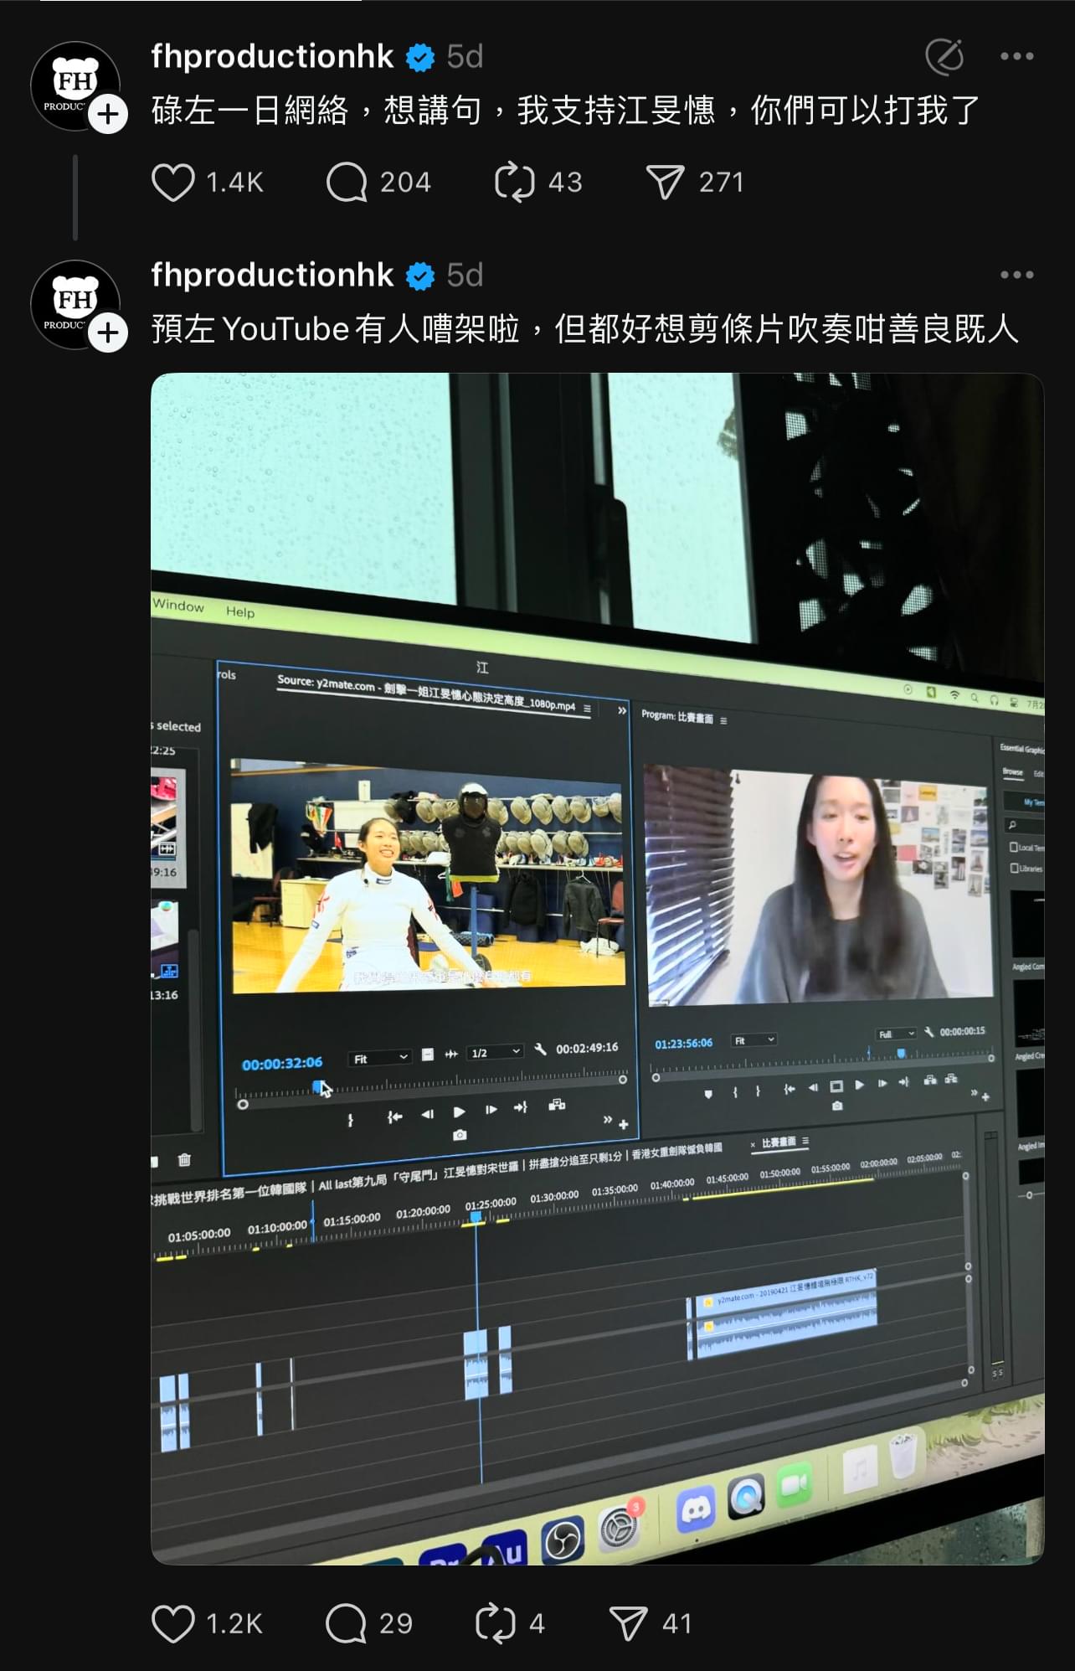Open more options on the second post

pyautogui.click(x=1016, y=275)
